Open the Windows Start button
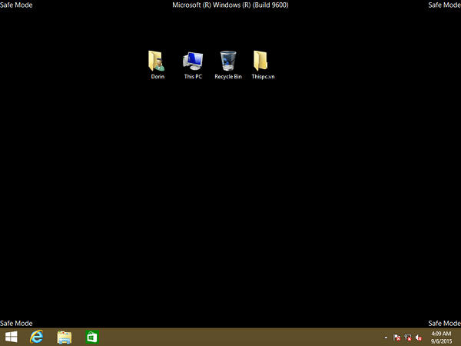The height and width of the screenshot is (346, 461). (12, 338)
